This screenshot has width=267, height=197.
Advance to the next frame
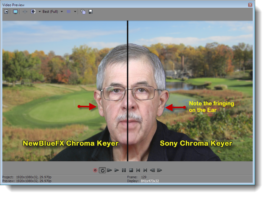[x=159, y=170]
